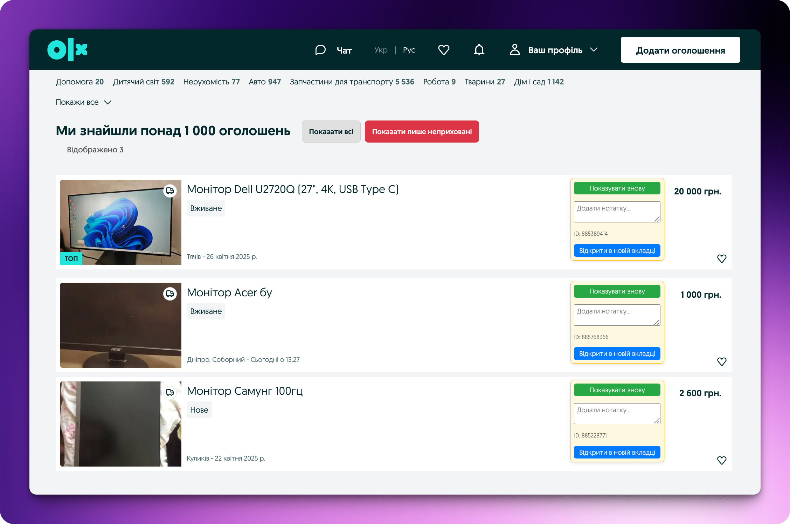The image size is (790, 524).
Task: Open title Монітор Dell U2720Q listing
Action: pyautogui.click(x=293, y=189)
